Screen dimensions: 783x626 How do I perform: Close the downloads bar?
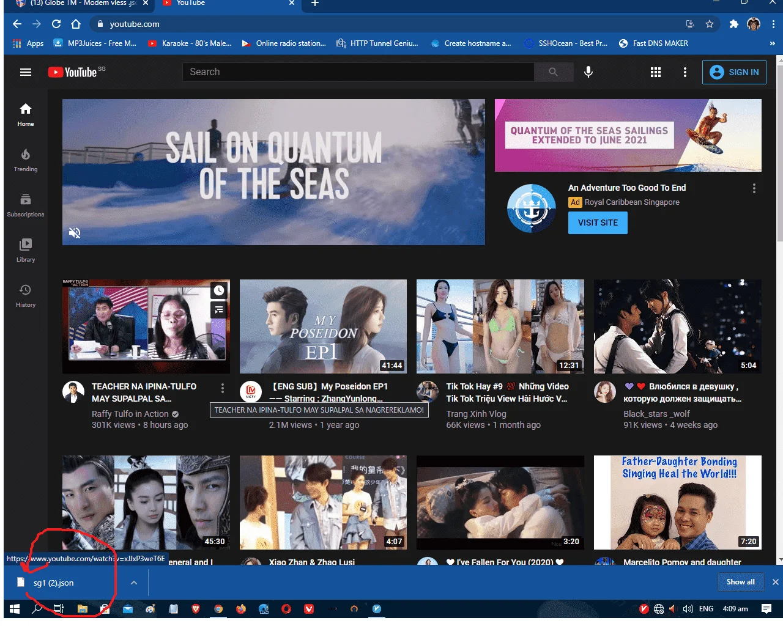(775, 582)
